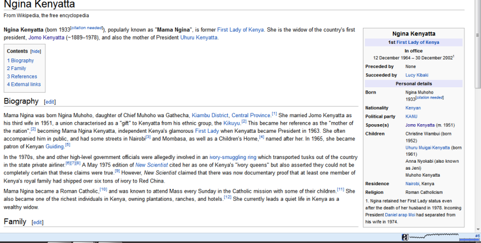Click the blue rank bar indicator

click(x=469, y=240)
